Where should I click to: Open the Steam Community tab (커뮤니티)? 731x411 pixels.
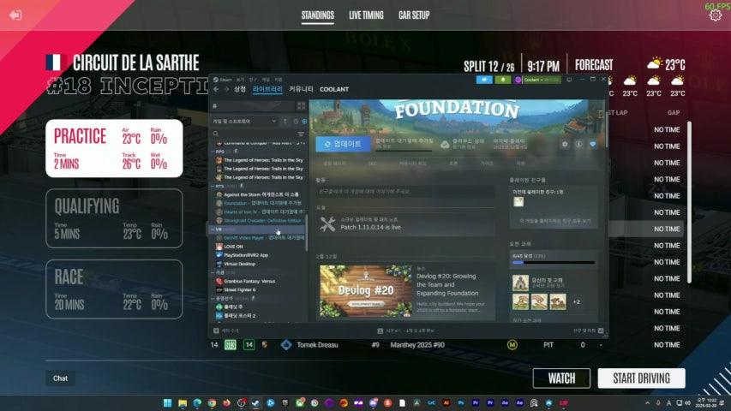click(x=301, y=89)
